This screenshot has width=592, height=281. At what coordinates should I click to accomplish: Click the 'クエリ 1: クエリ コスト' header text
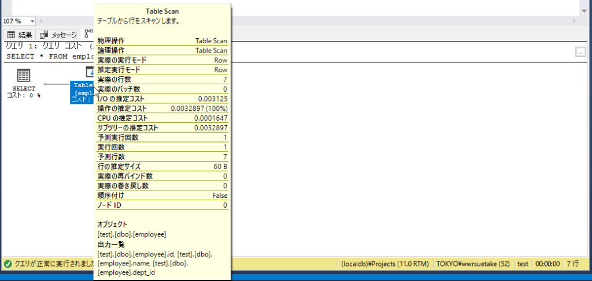44,46
